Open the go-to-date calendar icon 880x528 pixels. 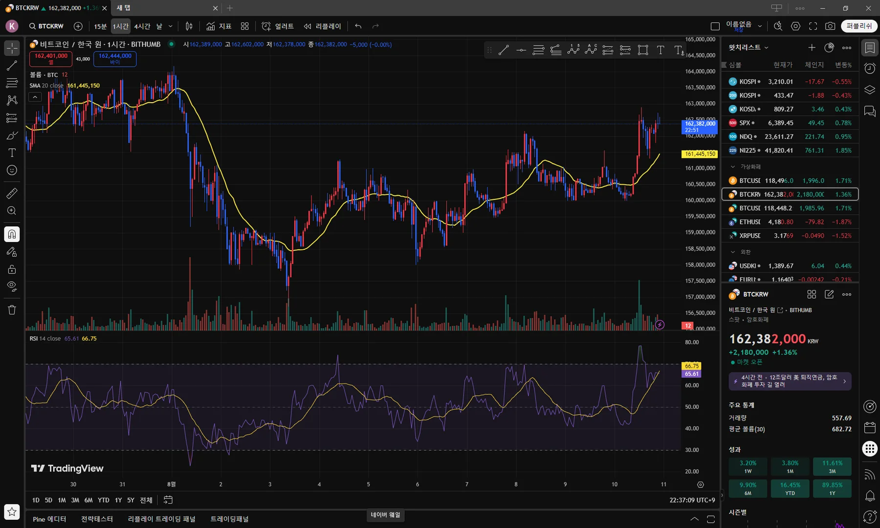point(168,500)
